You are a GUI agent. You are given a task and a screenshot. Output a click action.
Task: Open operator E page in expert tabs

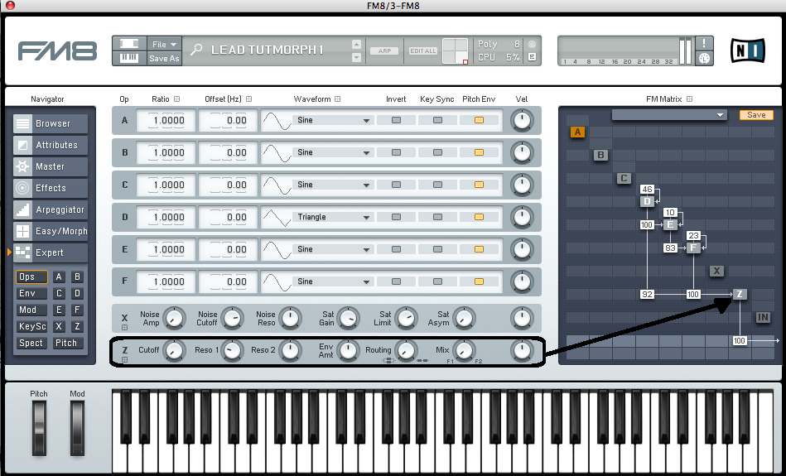(x=59, y=310)
